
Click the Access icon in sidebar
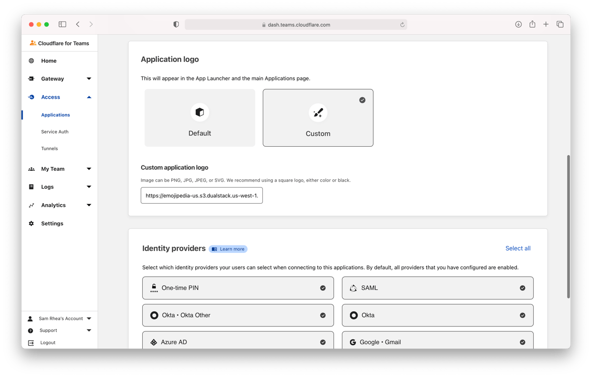[x=31, y=97]
